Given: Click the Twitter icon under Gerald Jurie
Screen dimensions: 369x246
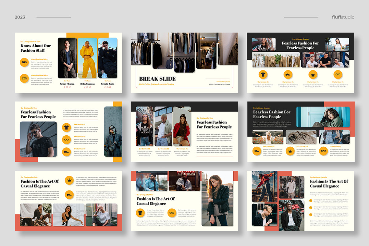Looking at the screenshot, I should (110, 88).
